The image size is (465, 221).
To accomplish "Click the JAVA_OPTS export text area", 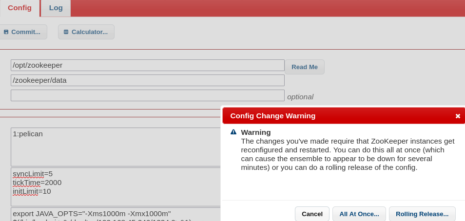I will 115,214.
